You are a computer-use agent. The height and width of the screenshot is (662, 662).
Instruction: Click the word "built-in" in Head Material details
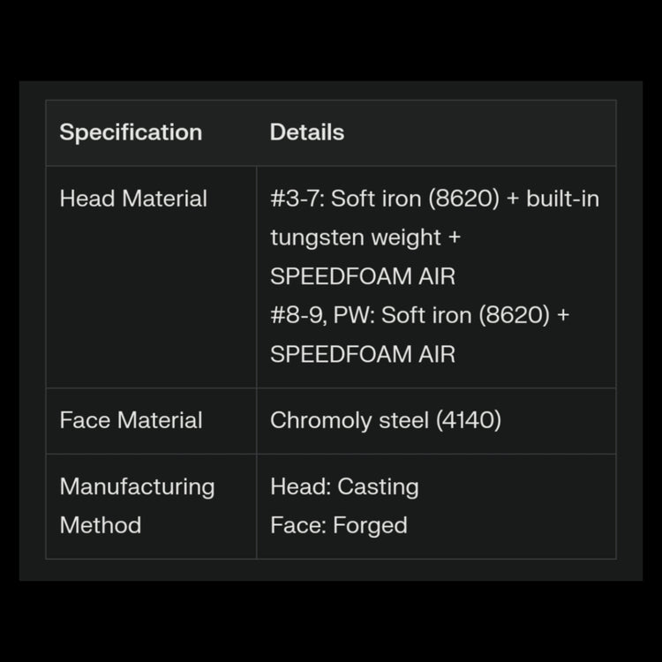pos(563,199)
